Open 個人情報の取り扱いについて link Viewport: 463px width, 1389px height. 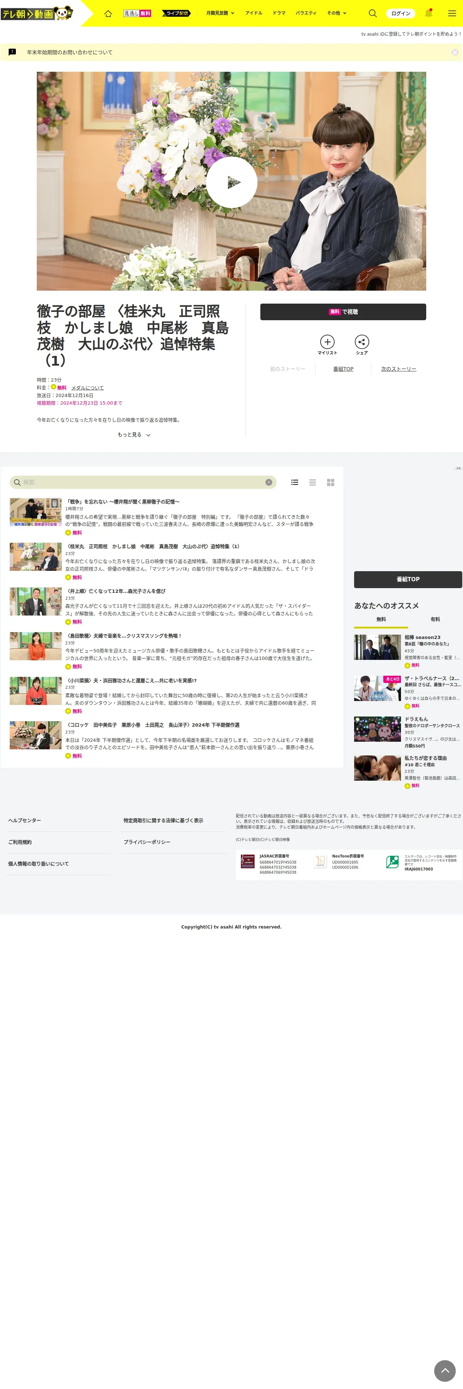[38, 863]
